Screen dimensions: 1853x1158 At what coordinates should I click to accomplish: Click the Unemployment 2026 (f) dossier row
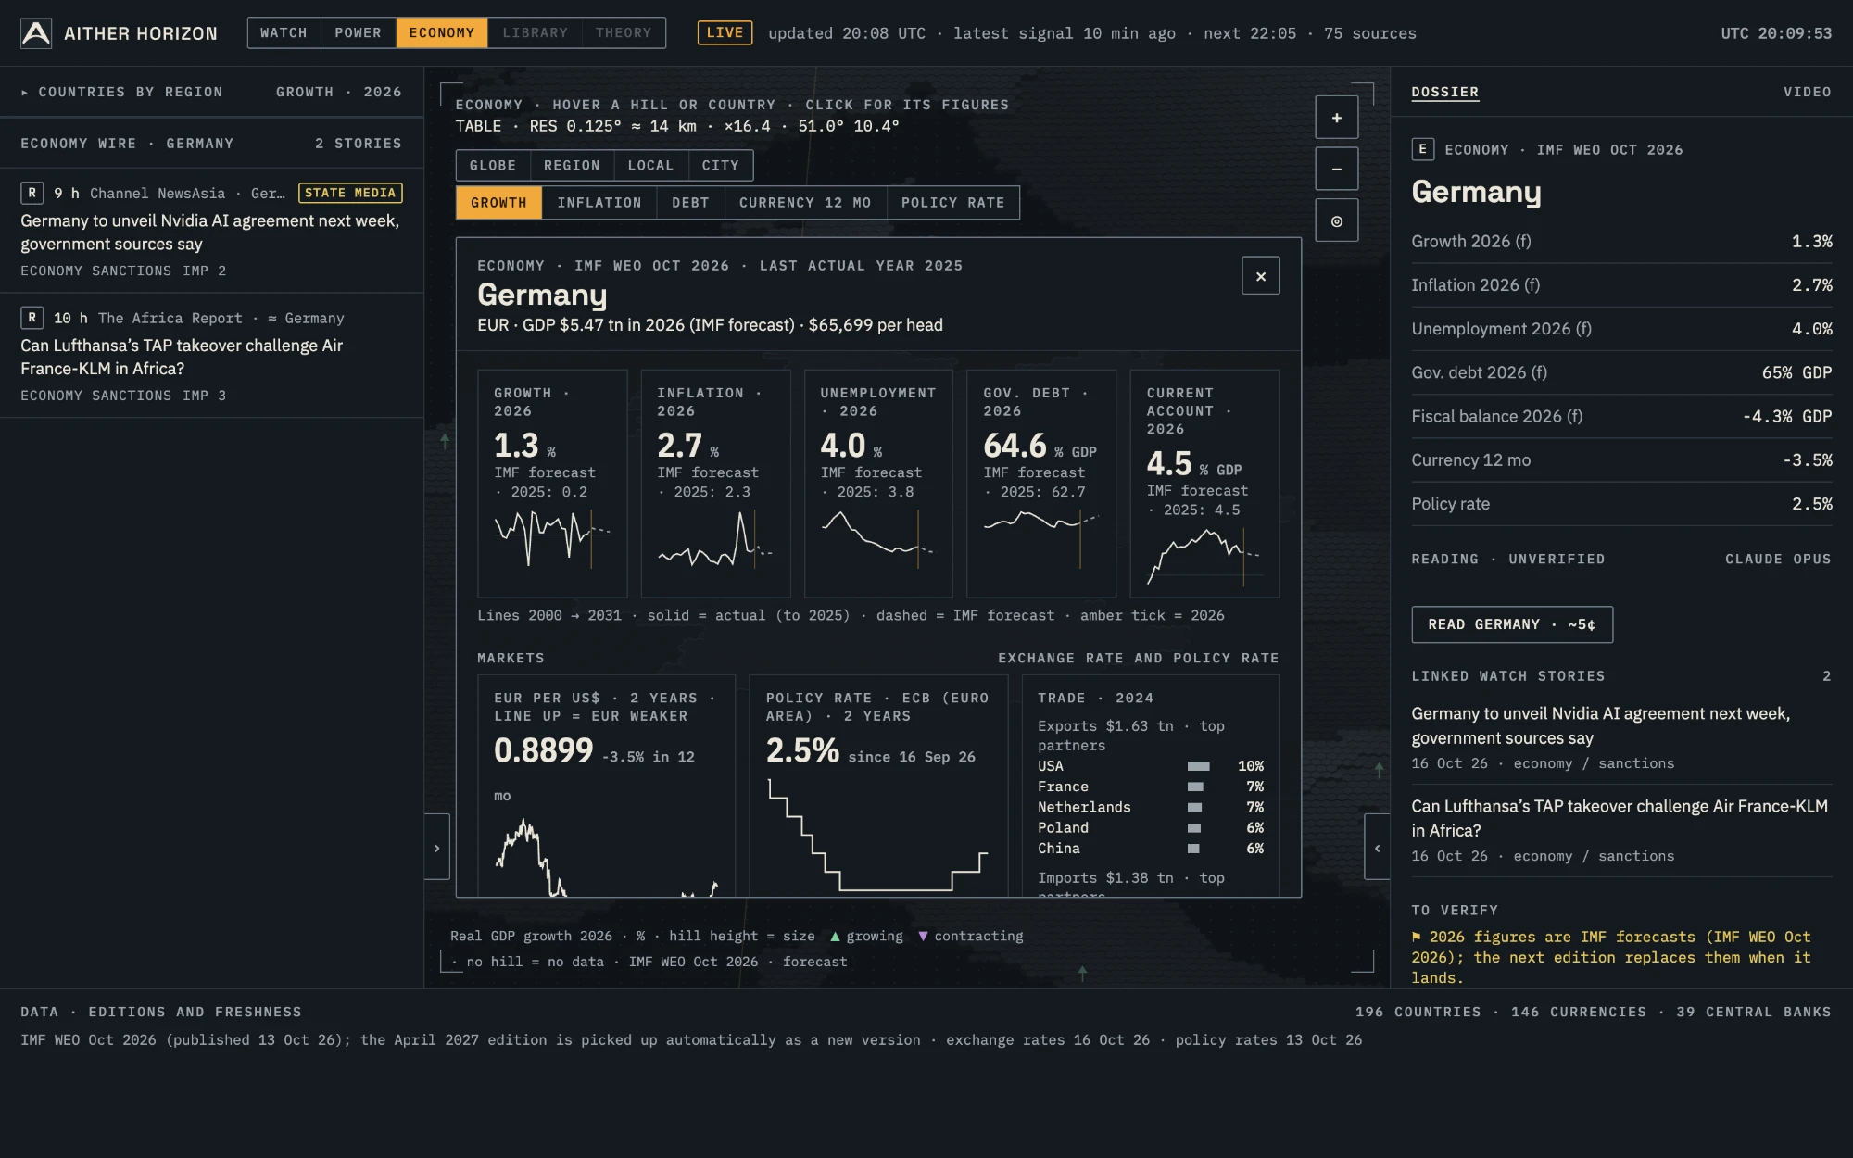(x=1621, y=329)
